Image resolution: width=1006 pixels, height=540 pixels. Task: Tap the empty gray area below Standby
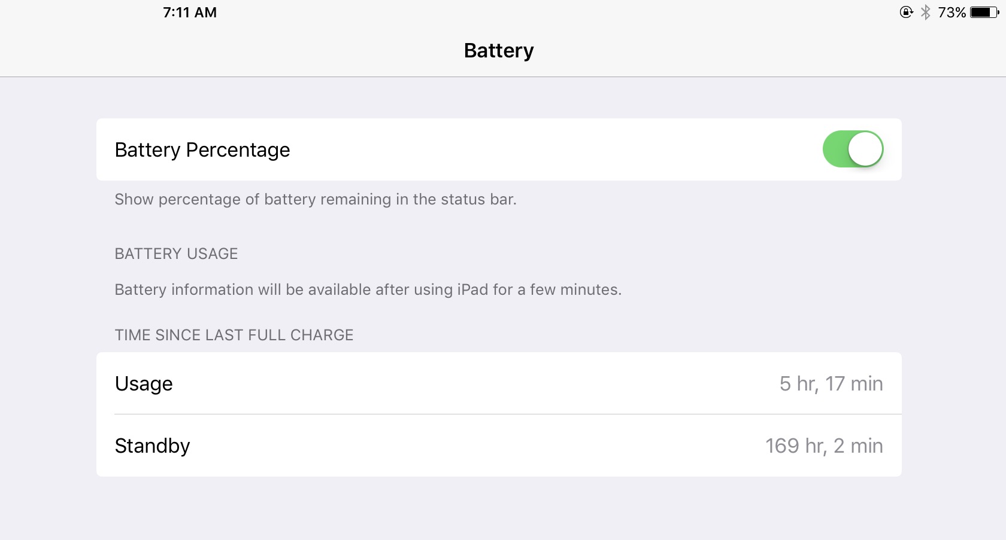click(499, 508)
